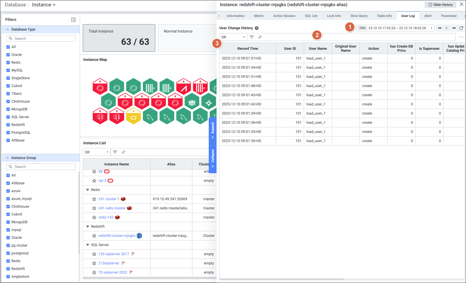Click the filter icon in User Change History
The height and width of the screenshot is (283, 466).
click(x=252, y=37)
